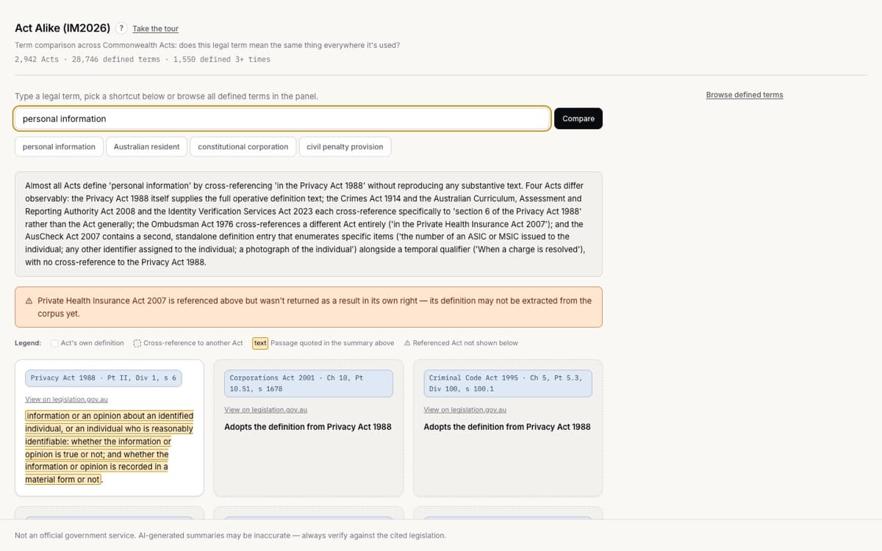882x551 pixels.
Task: Click the disclaimer footer text
Action: coord(230,536)
